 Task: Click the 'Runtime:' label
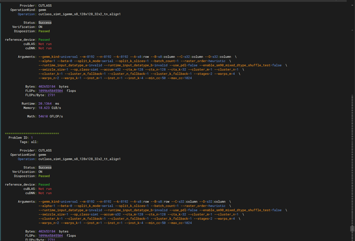[29, 104]
